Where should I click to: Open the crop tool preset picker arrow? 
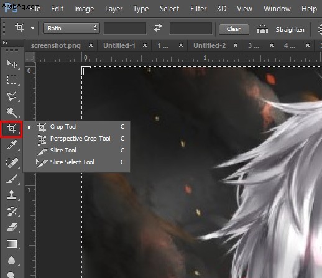point(32,28)
